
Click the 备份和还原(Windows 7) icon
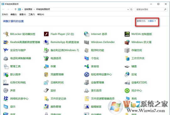46,50
